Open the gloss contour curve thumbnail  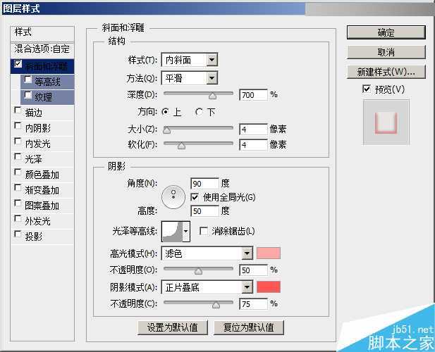pos(172,231)
